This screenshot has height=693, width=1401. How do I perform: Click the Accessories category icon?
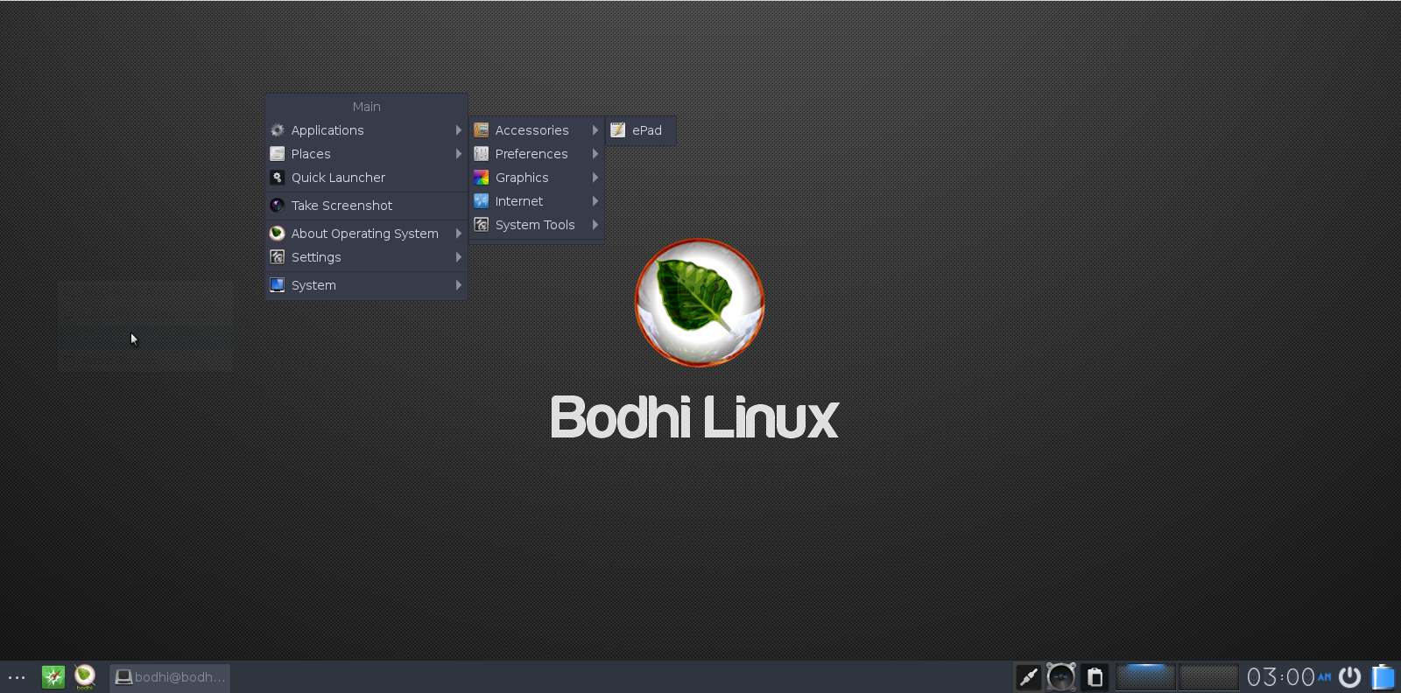tap(482, 130)
